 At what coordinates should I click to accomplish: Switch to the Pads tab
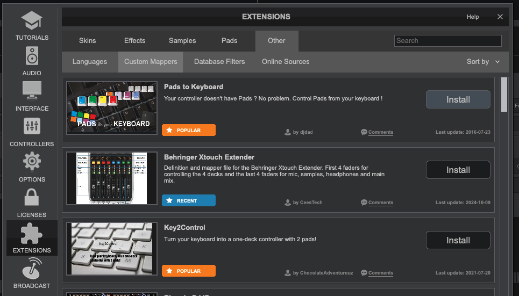click(x=229, y=41)
